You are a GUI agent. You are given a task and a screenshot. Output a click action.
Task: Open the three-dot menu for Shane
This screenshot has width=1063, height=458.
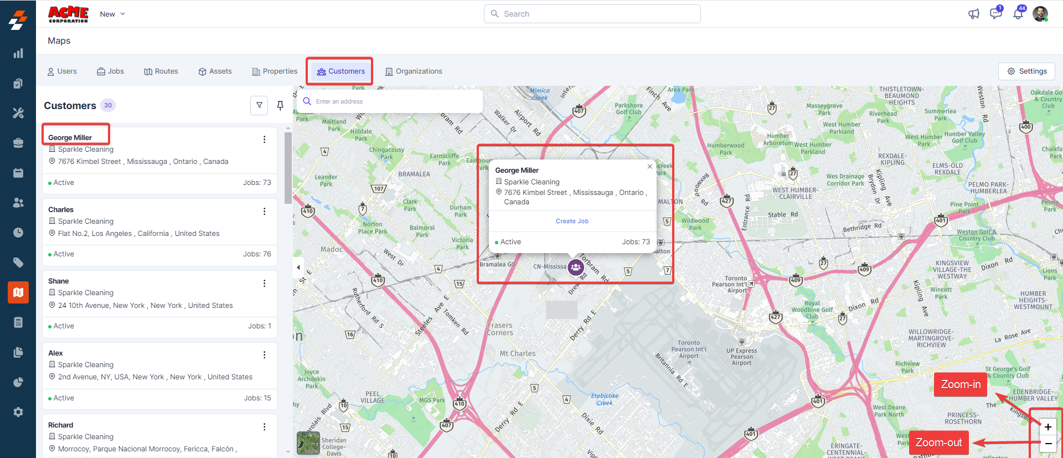click(264, 284)
